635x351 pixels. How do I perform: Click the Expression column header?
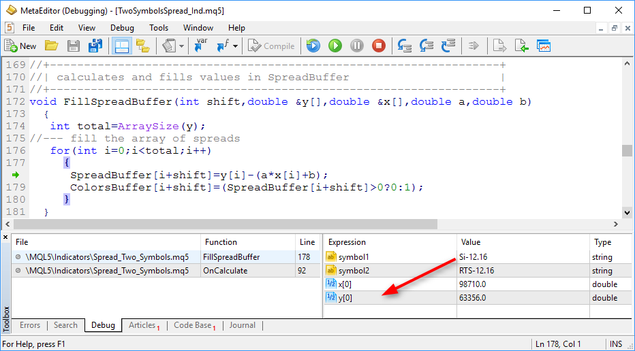[x=390, y=242]
